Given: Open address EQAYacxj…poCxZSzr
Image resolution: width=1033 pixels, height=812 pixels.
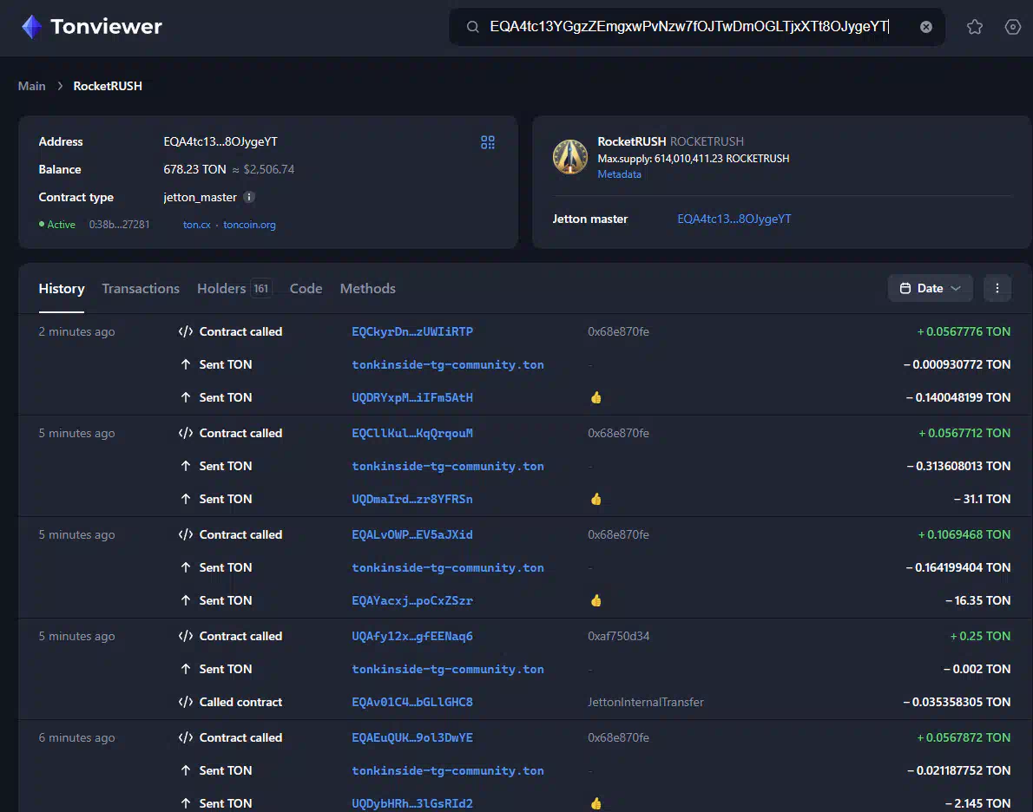Looking at the screenshot, I should pos(411,600).
